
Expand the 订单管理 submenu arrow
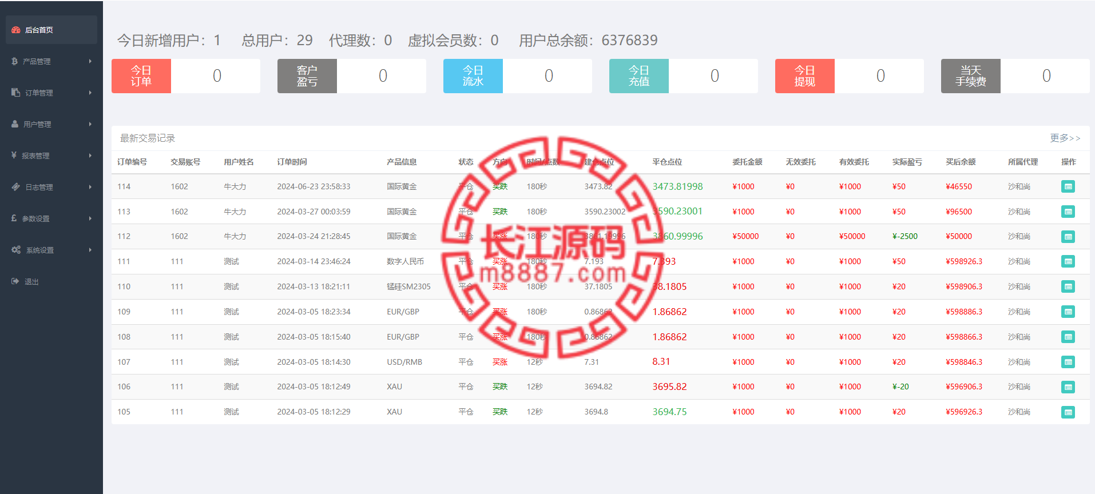point(90,93)
